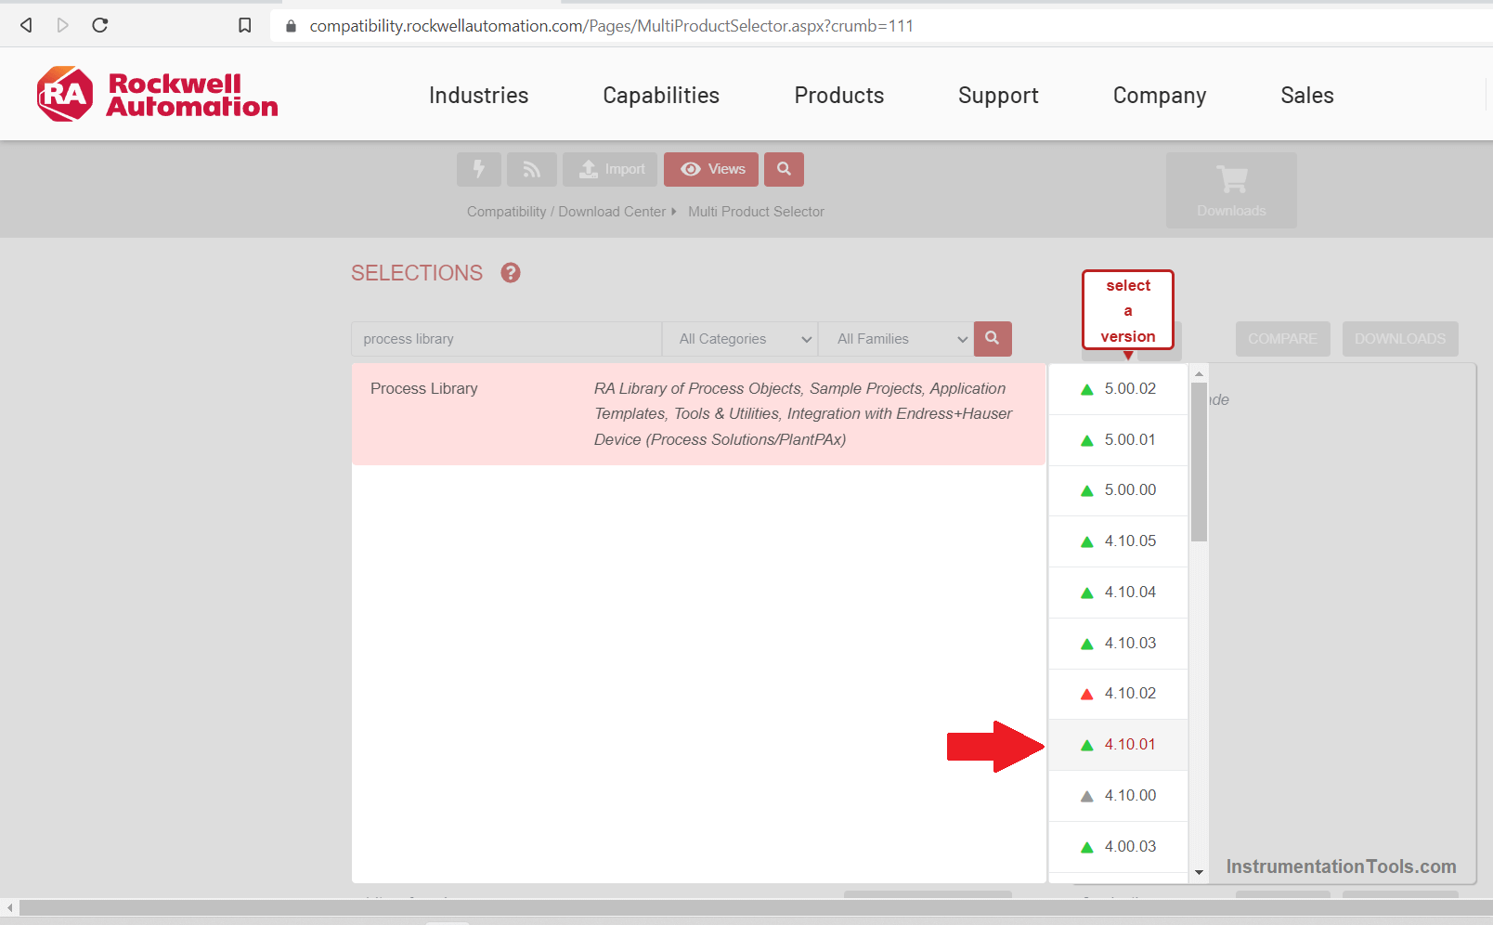Click the lightning bolt toolbar button
This screenshot has width=1493, height=925.
pyautogui.click(x=479, y=169)
